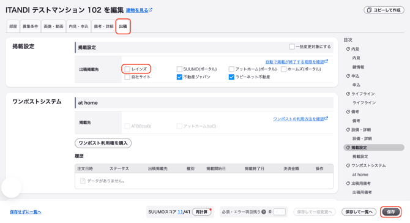Click the ステータス column header
Image resolution: width=410 pixels, height=223 pixels.
click(119, 169)
